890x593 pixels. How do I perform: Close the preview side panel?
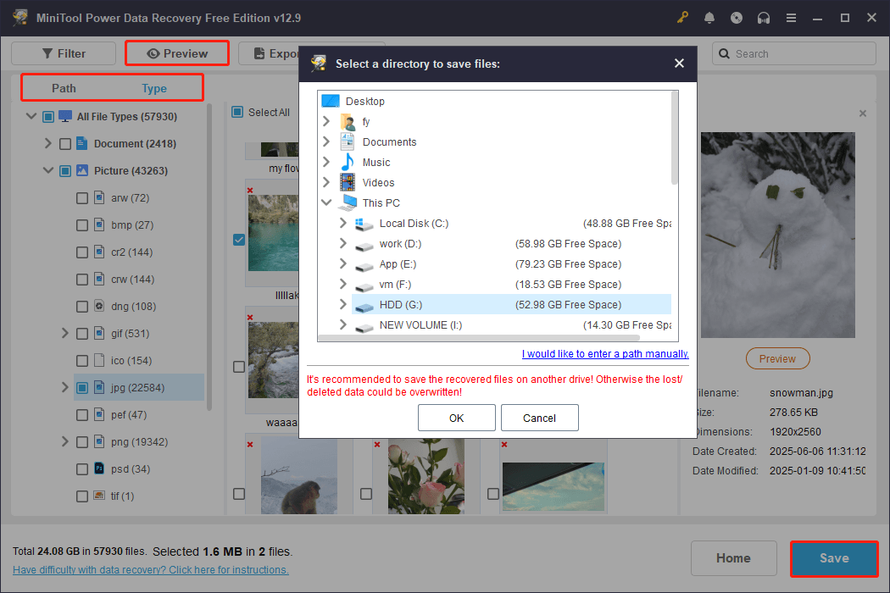[x=863, y=114]
